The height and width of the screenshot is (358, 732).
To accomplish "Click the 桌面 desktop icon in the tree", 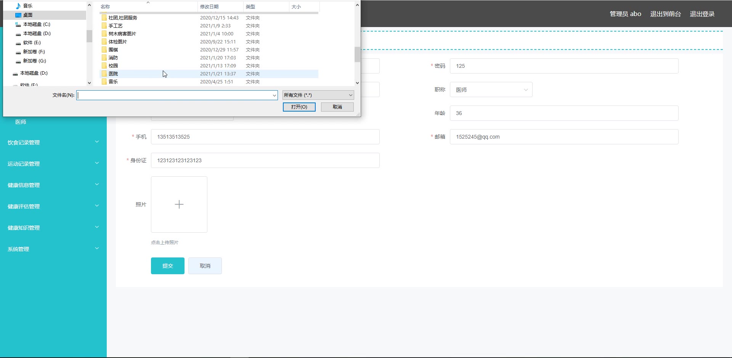I will [x=18, y=15].
